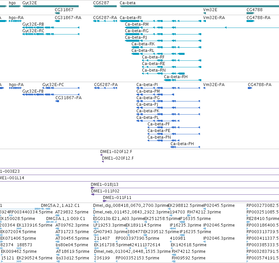
Task: Click EST label RP003397390.5prime
Action: point(138,238)
